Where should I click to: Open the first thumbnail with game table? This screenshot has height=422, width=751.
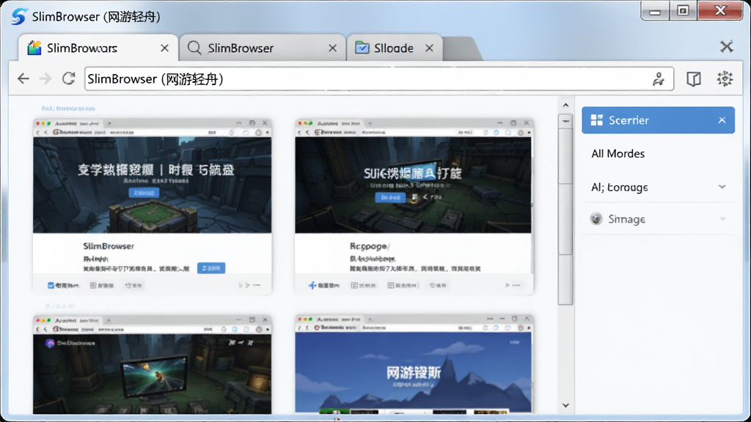click(x=153, y=185)
